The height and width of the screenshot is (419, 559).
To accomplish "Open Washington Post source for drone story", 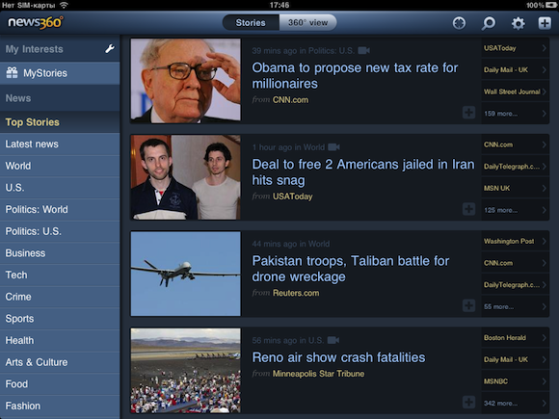I will coord(515,241).
